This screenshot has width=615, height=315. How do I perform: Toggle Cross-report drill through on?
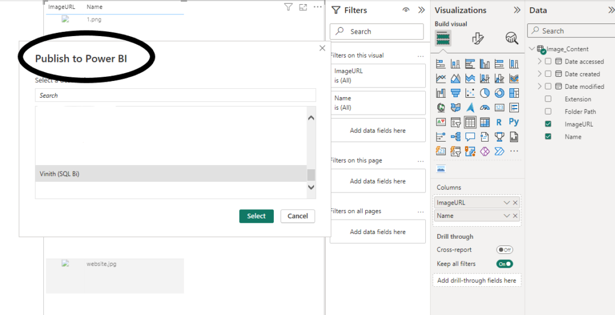tap(504, 250)
